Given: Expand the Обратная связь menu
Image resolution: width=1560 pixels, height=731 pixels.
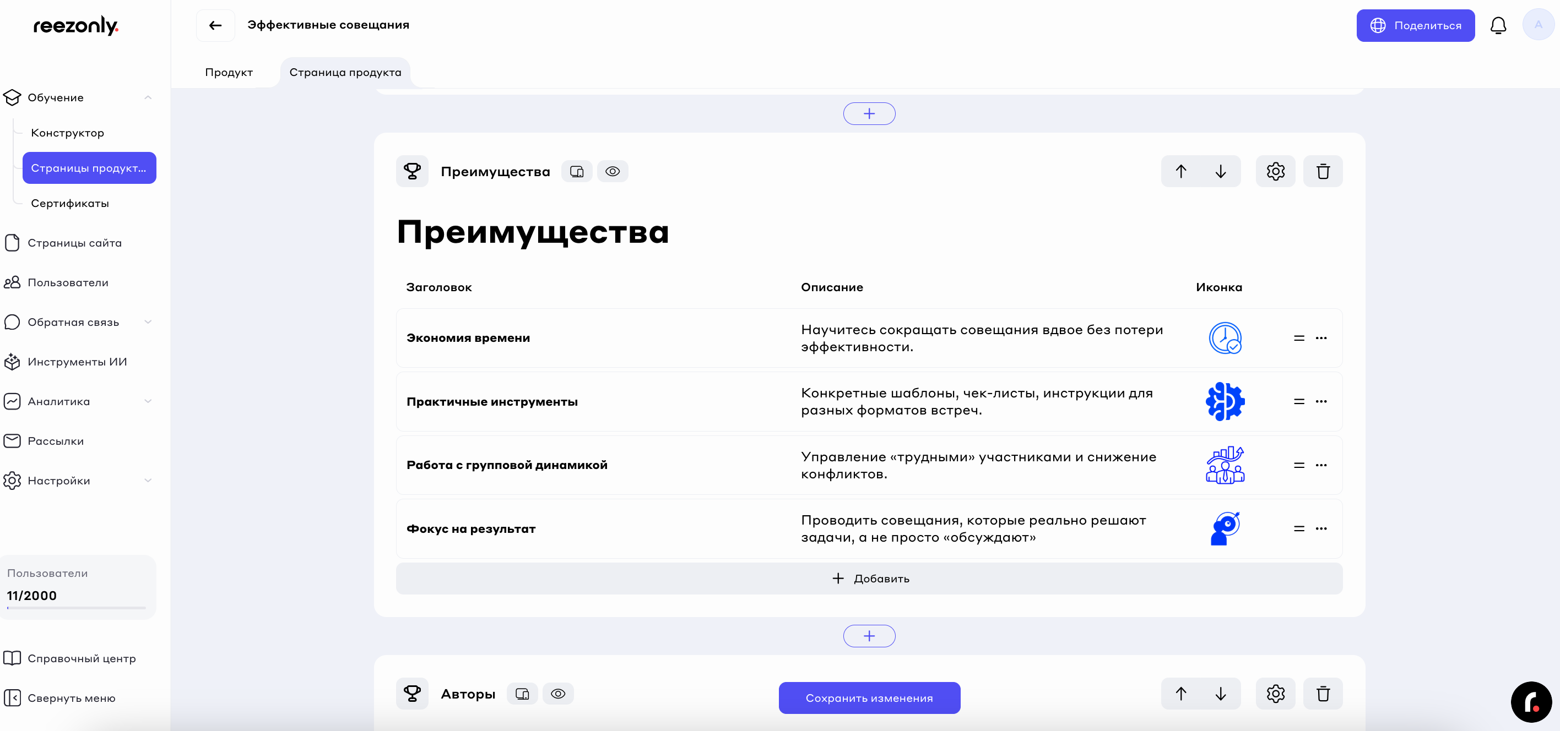Looking at the screenshot, I should point(148,322).
